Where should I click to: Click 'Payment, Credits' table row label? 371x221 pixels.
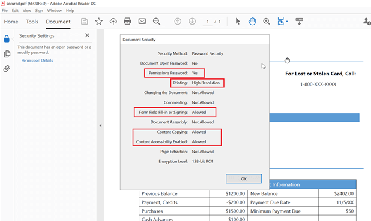160,202
